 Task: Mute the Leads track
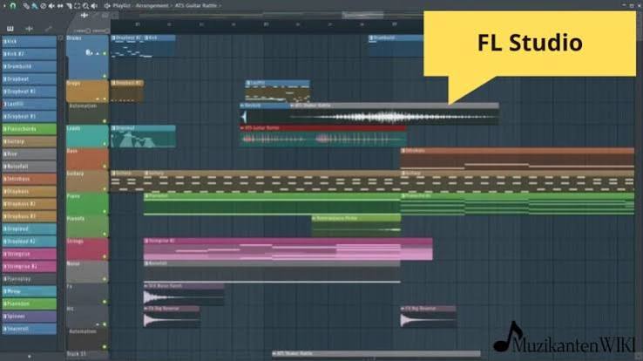(x=105, y=144)
